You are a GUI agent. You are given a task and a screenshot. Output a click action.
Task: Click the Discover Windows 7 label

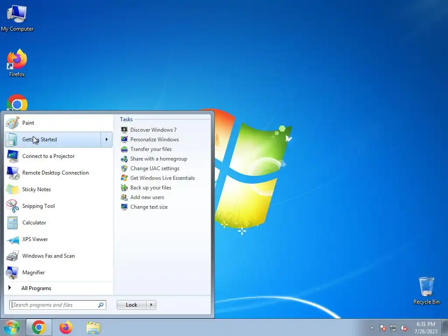(x=154, y=130)
